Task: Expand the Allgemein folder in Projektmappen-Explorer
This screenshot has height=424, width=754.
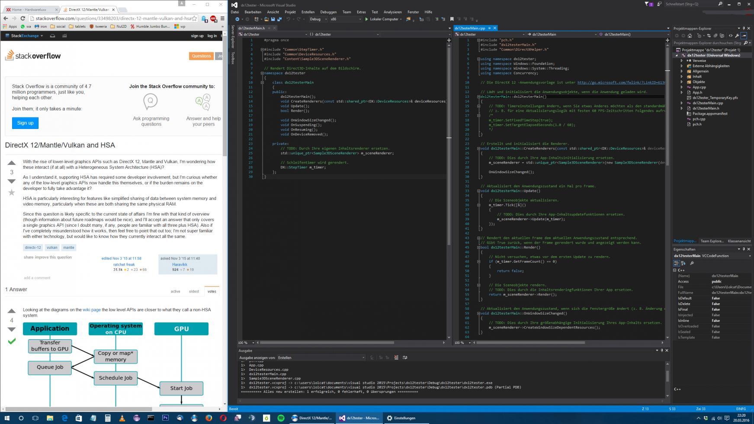Action: pos(682,71)
